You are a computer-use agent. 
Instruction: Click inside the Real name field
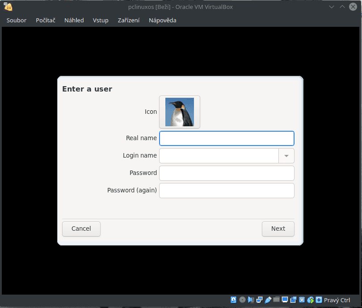click(x=226, y=138)
